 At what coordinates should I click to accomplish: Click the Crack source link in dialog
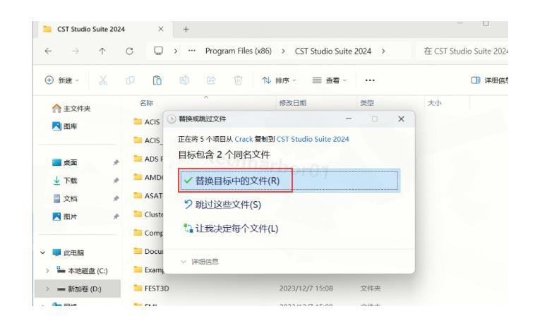tap(244, 139)
